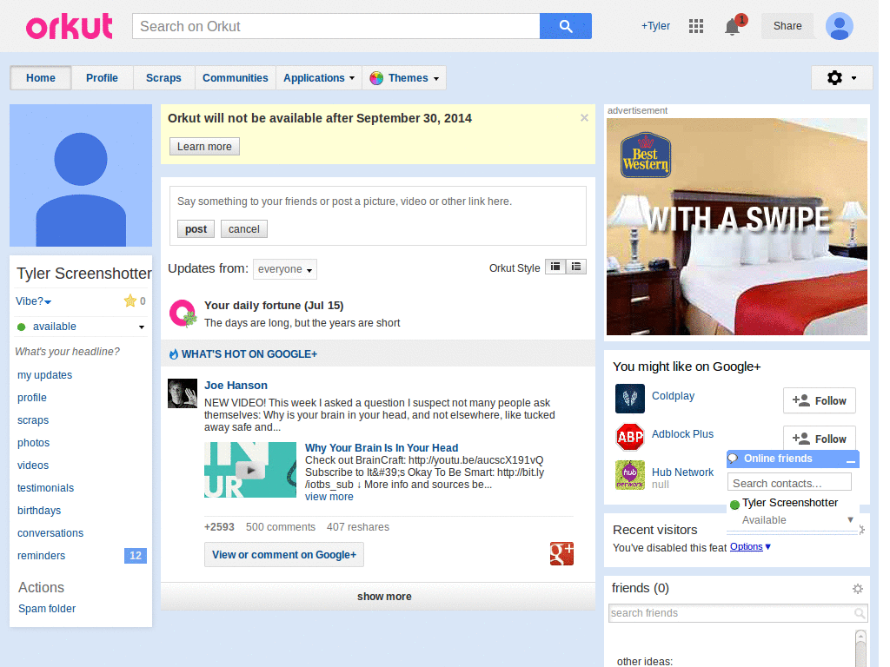Click the Adblock Plus ABP icon
Viewport: 890px width, 667px height.
tap(630, 437)
